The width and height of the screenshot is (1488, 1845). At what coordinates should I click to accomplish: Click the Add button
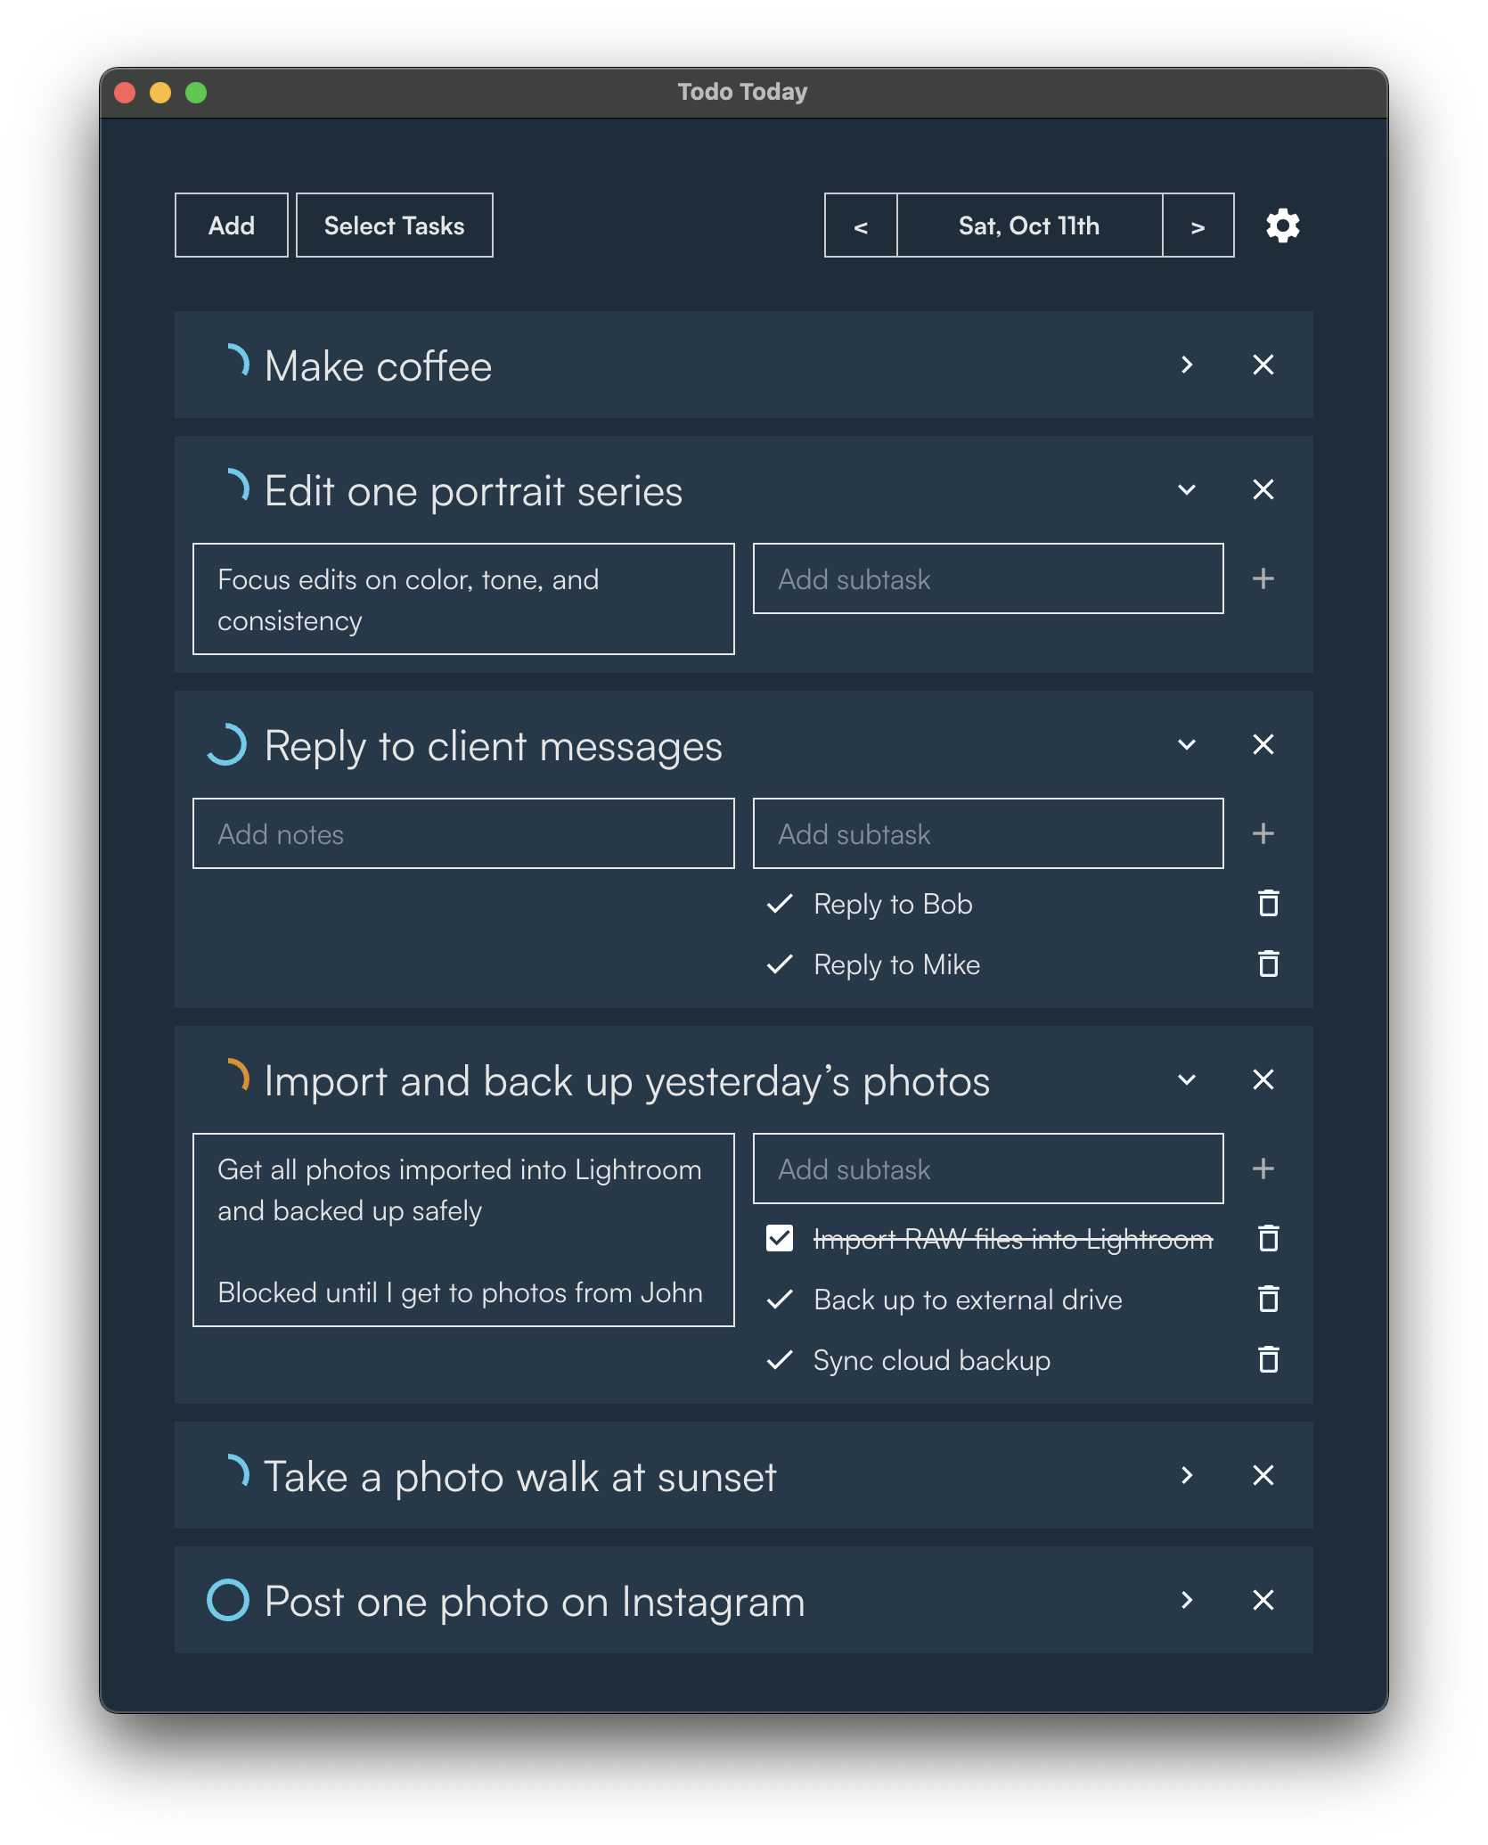(x=232, y=225)
